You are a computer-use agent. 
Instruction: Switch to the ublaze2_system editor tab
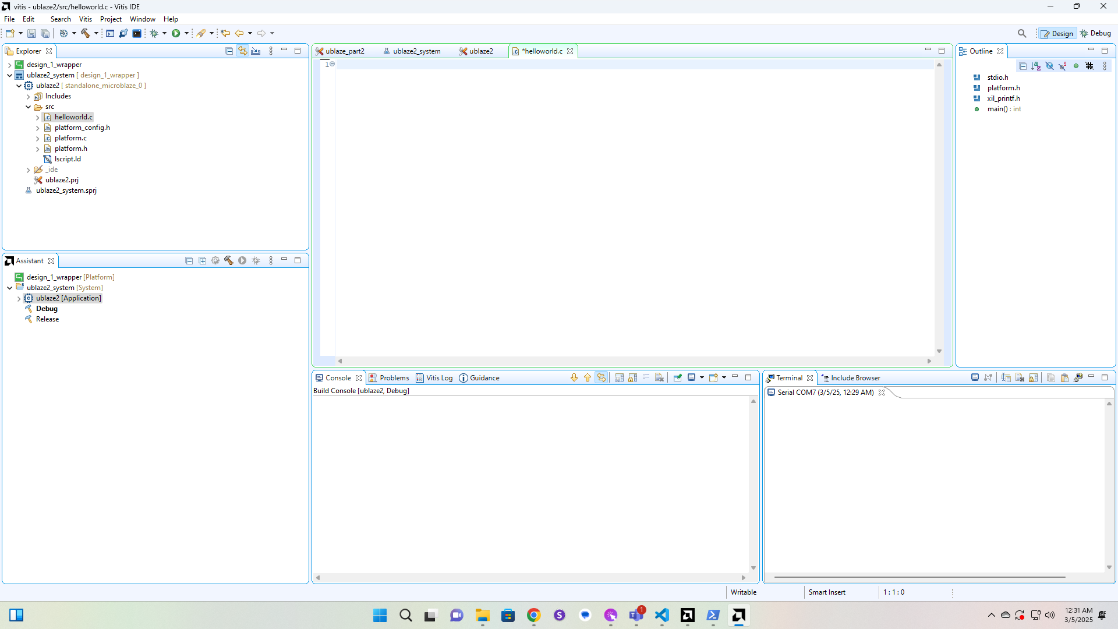416,51
